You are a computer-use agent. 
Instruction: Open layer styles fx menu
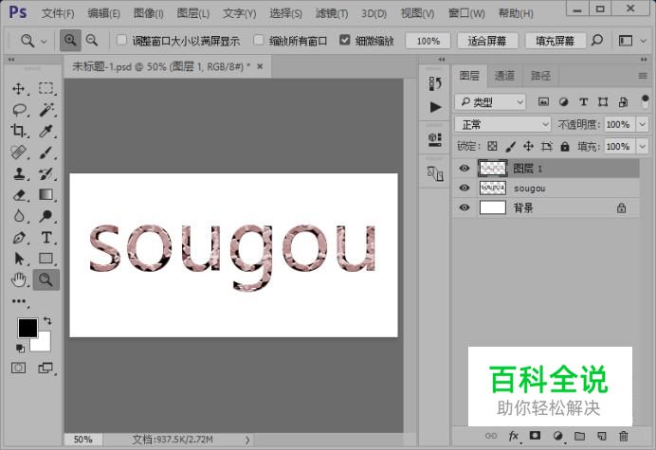[x=514, y=436]
